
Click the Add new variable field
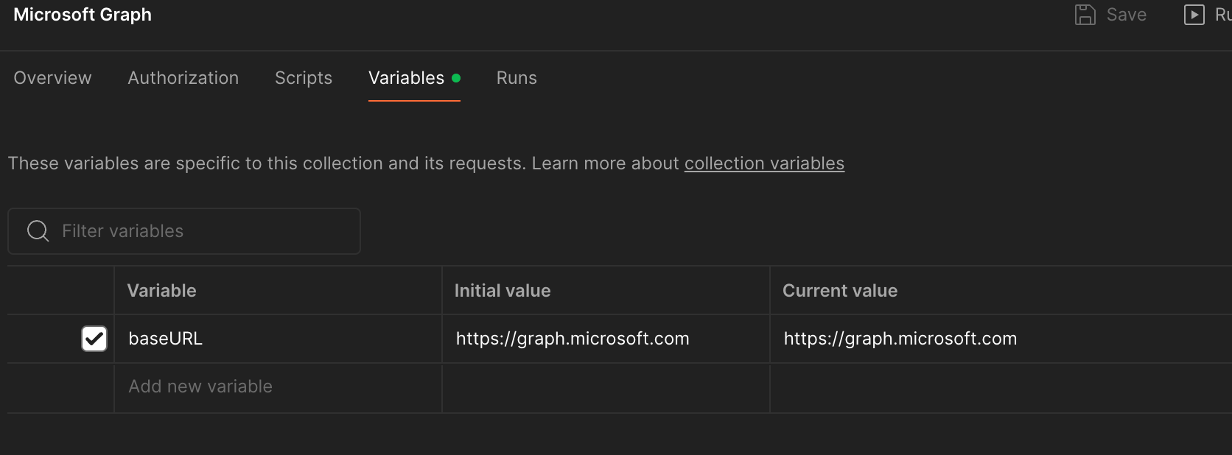pos(278,387)
